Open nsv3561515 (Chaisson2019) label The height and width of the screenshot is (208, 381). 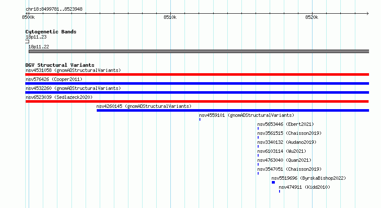point(289,133)
